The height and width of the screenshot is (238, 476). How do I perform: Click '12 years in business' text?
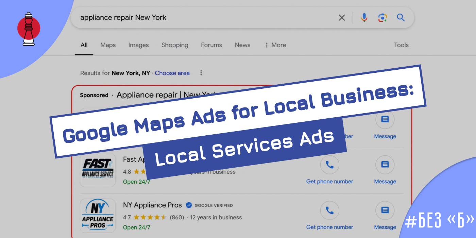point(216,217)
